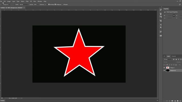This screenshot has width=182, height=102.
Task: Open the Timeline panel tab
Action: pos(2,101)
